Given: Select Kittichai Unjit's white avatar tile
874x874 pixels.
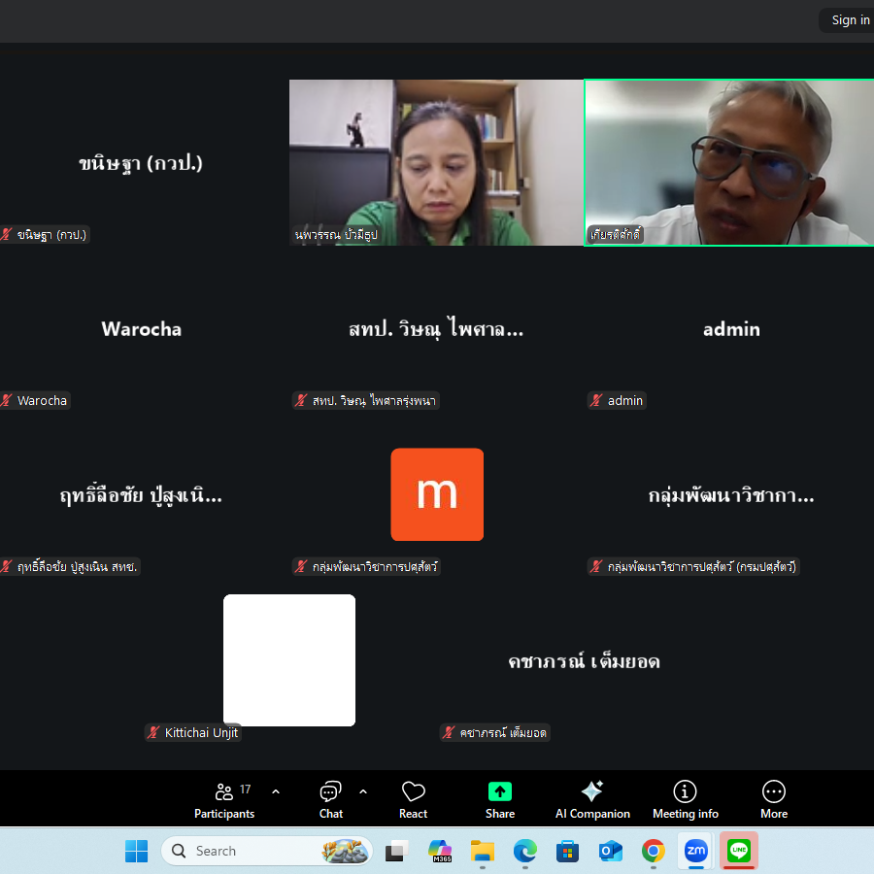Looking at the screenshot, I should coord(289,660).
